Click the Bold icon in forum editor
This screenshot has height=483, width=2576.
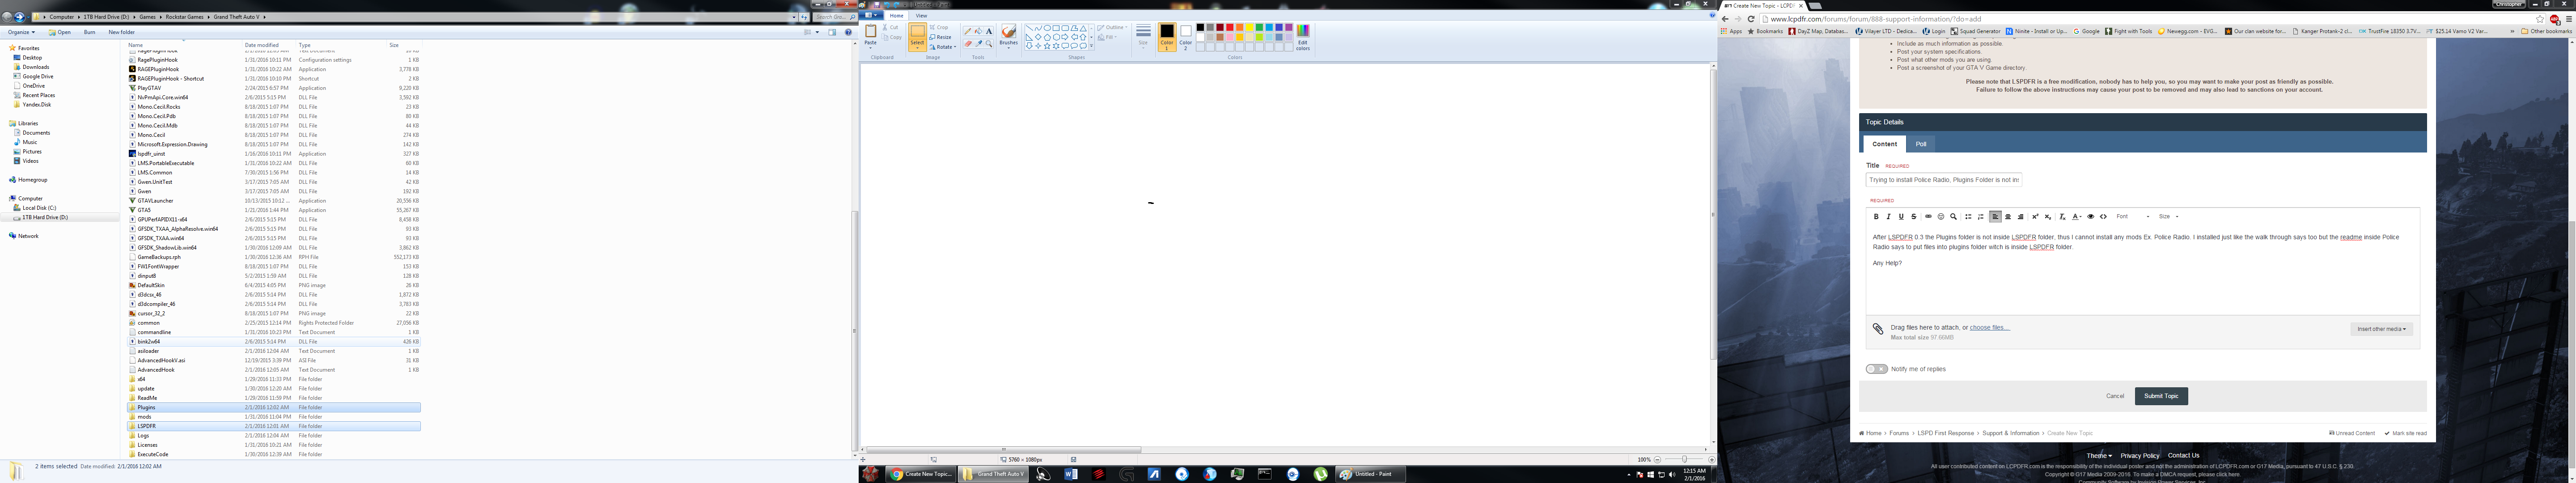(x=1876, y=217)
